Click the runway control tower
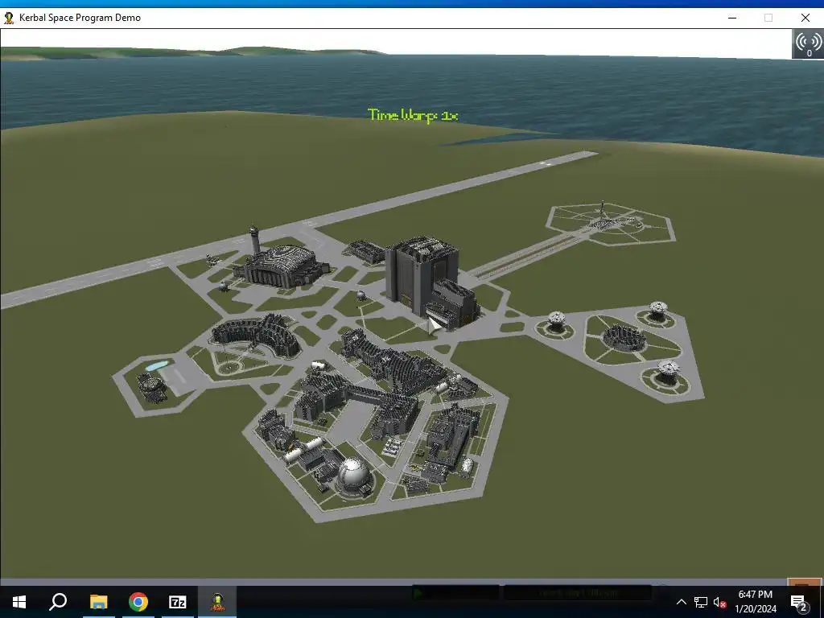The image size is (824, 618). [x=254, y=240]
